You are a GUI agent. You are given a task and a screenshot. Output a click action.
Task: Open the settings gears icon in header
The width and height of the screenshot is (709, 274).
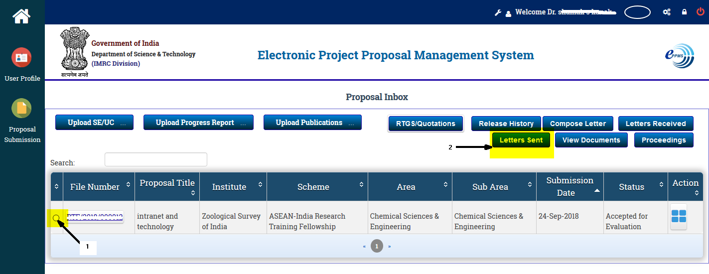[667, 12]
